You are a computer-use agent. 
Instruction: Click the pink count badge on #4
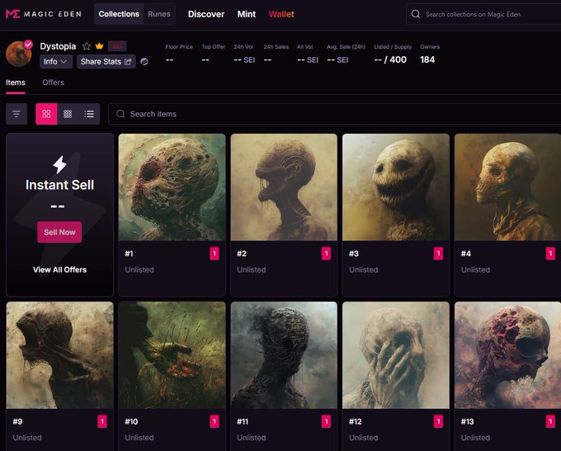[550, 254]
